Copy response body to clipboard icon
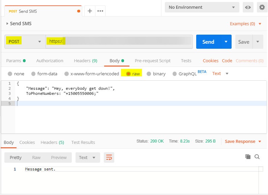 tap(248, 156)
